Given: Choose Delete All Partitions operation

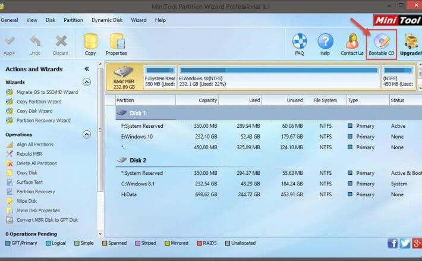Looking at the screenshot, I should [x=37, y=163].
